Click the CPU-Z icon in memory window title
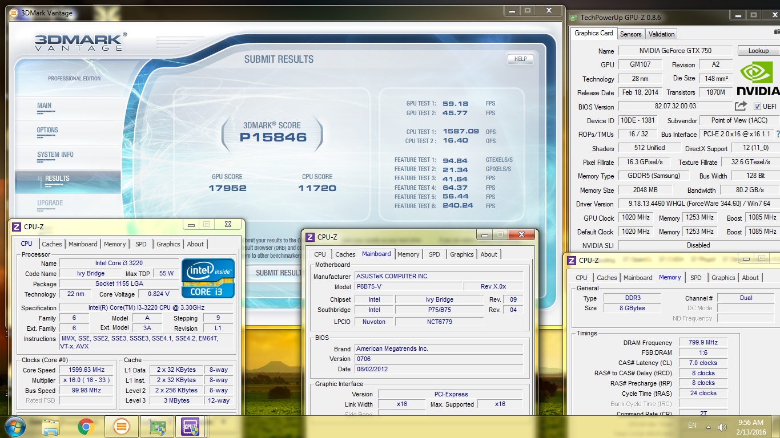The height and width of the screenshot is (438, 780). pyautogui.click(x=571, y=261)
